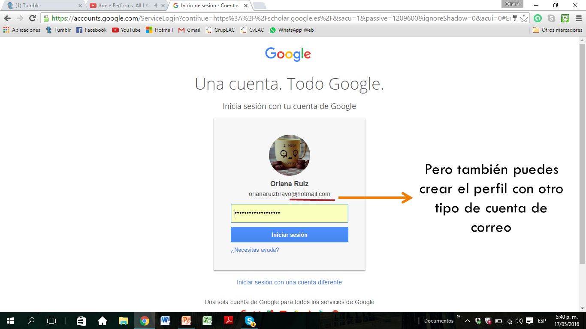Image resolution: width=586 pixels, height=329 pixels.
Task: Open the Facebook bookmark
Action: point(91,30)
